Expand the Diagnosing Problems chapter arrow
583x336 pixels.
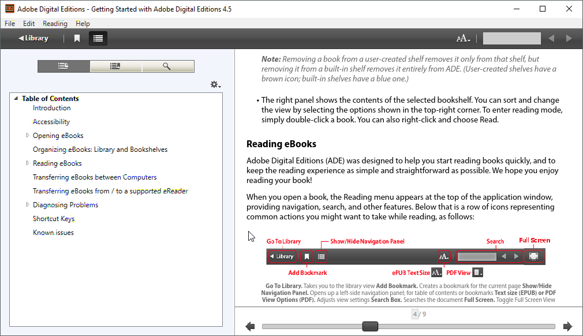coord(28,204)
